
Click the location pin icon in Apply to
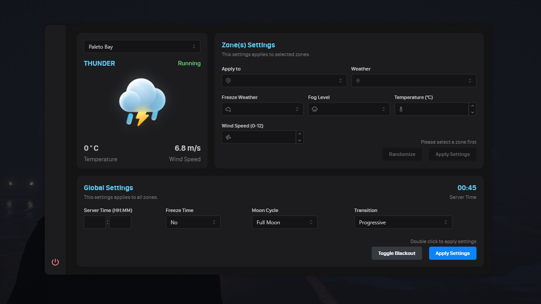pyautogui.click(x=228, y=81)
